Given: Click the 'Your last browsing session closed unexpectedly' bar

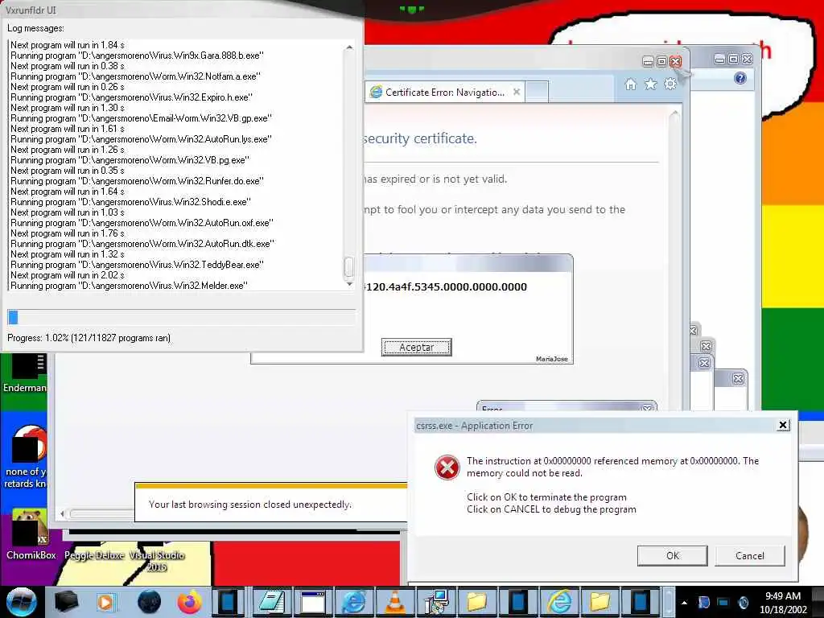Looking at the screenshot, I should tap(271, 504).
